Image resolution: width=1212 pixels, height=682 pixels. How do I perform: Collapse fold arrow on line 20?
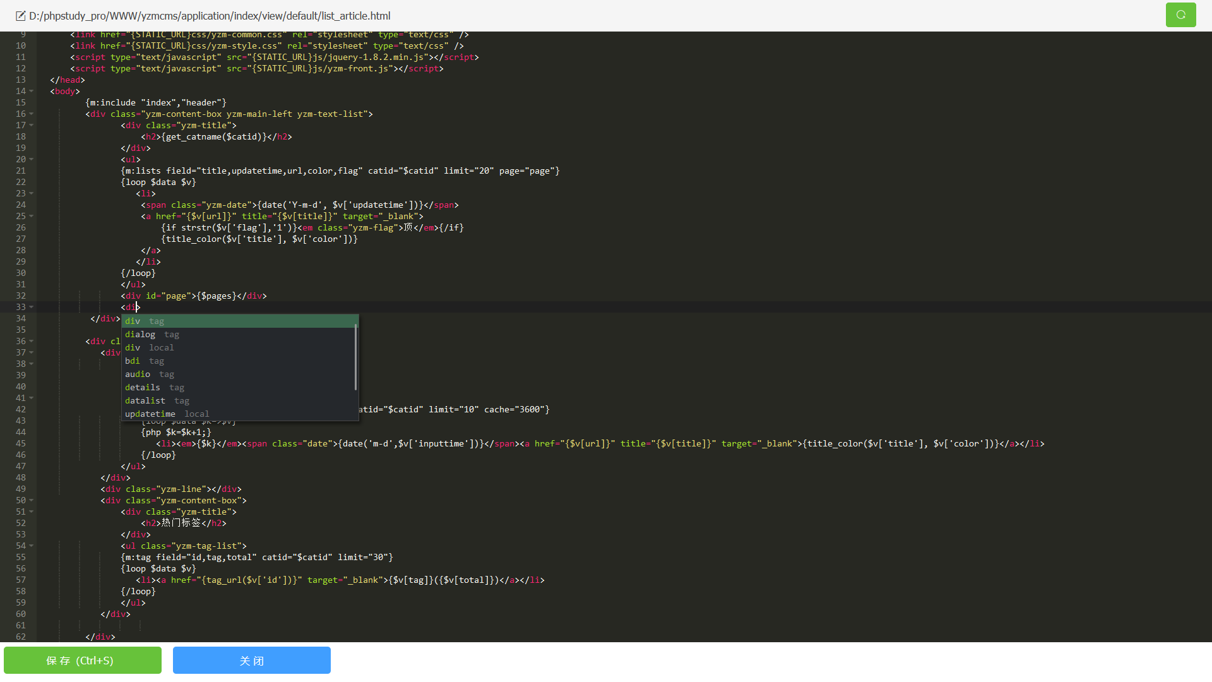31,160
